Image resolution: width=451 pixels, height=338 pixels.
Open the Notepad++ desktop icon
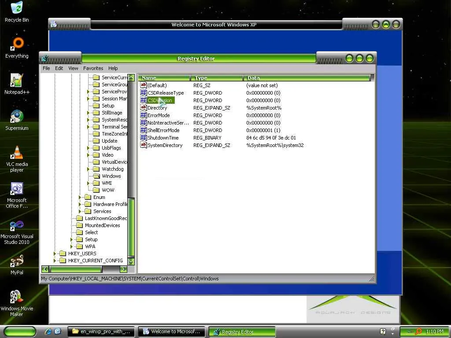point(17,80)
